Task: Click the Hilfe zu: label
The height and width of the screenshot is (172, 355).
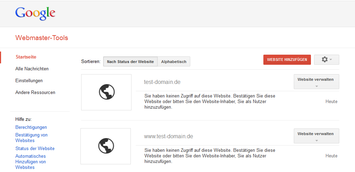Action: click(x=23, y=119)
